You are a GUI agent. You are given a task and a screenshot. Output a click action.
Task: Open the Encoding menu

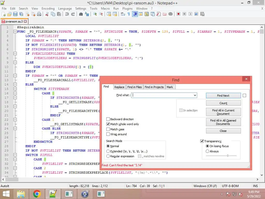pyautogui.click(x=48, y=9)
